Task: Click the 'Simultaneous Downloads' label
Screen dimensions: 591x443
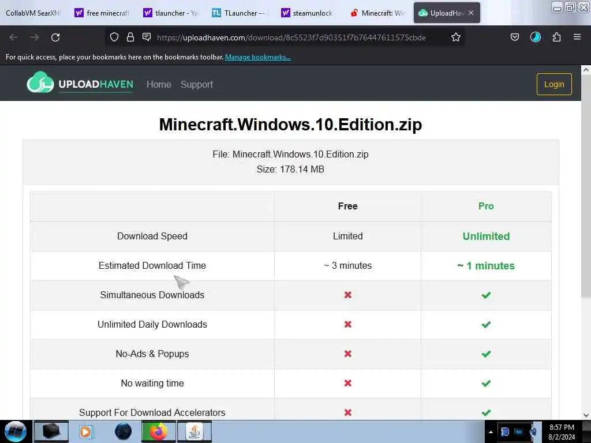Action: pyautogui.click(x=152, y=295)
